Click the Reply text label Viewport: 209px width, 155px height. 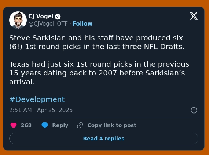[x=60, y=125]
